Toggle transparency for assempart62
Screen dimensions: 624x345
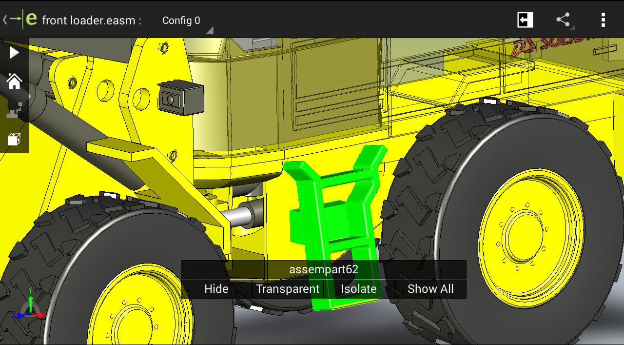[287, 288]
